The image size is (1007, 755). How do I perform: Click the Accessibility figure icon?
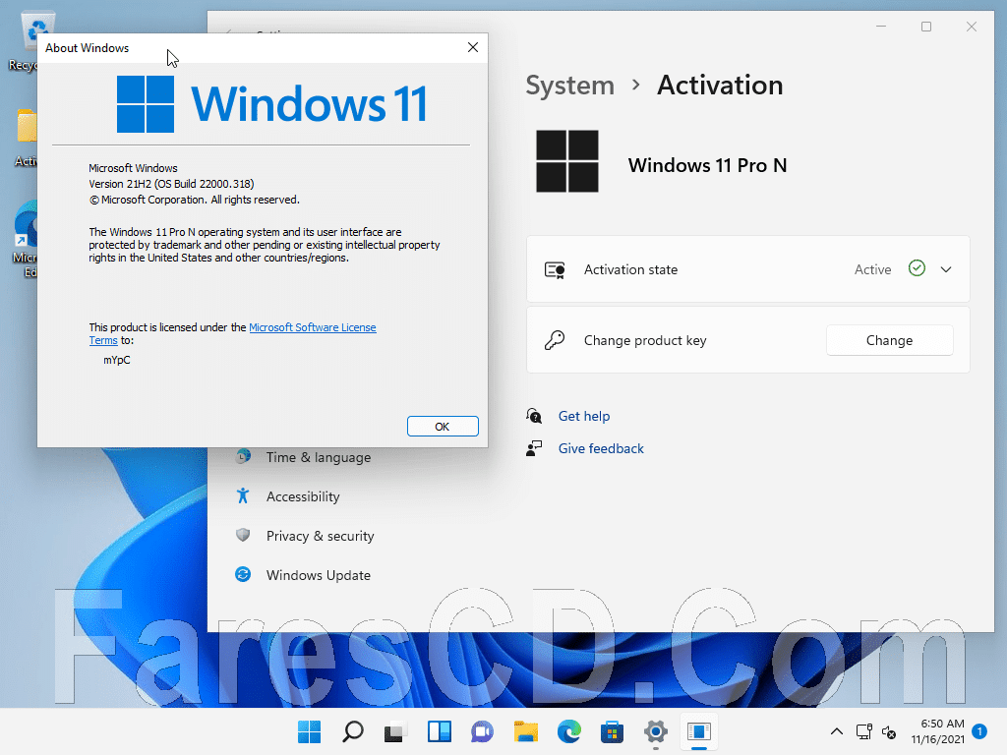pyautogui.click(x=243, y=495)
